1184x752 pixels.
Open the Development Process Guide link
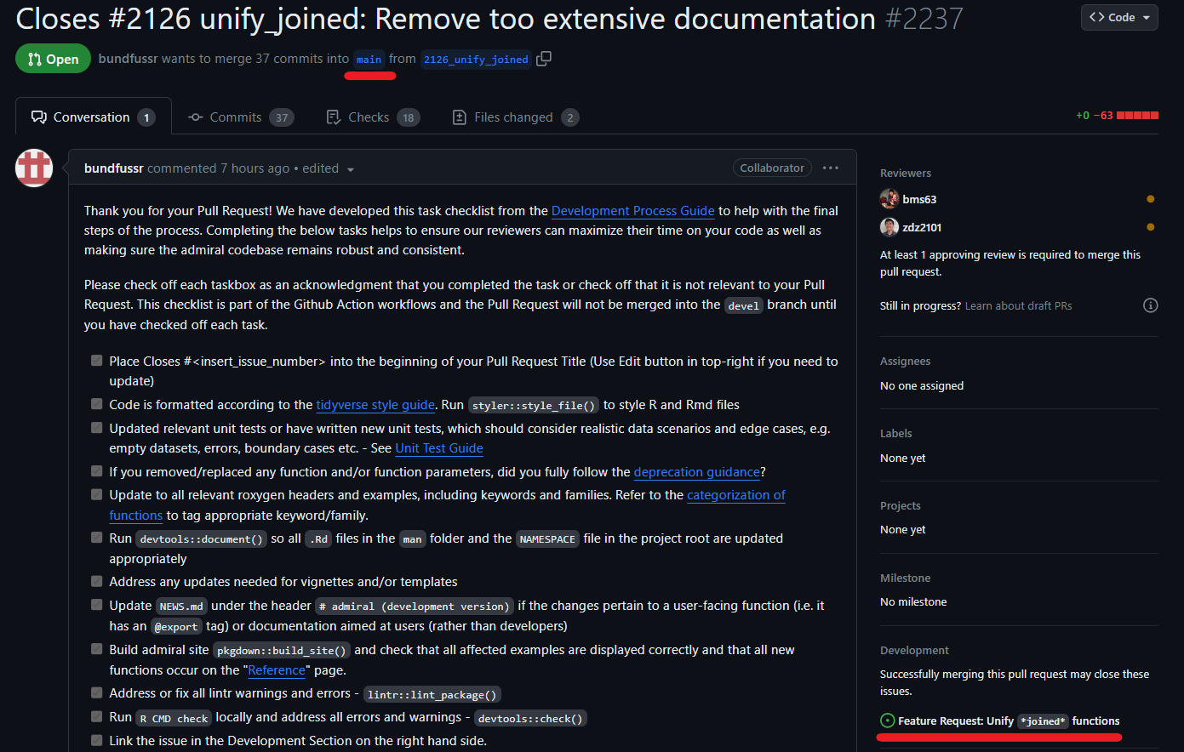coord(632,211)
